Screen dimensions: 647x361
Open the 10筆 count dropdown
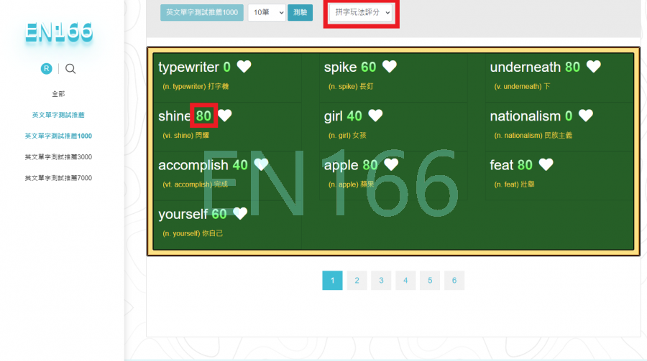click(267, 12)
